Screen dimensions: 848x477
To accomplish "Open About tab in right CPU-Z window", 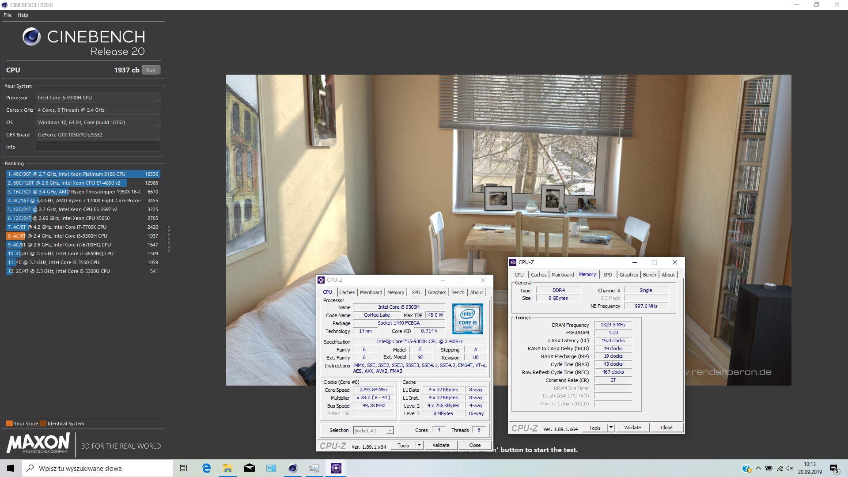I will tap(668, 275).
